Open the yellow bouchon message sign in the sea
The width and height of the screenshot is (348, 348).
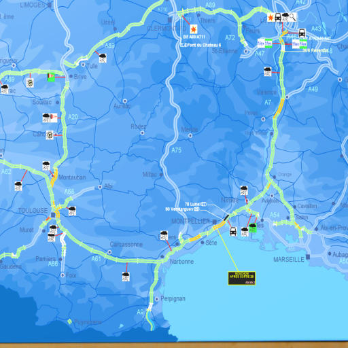click(242, 278)
